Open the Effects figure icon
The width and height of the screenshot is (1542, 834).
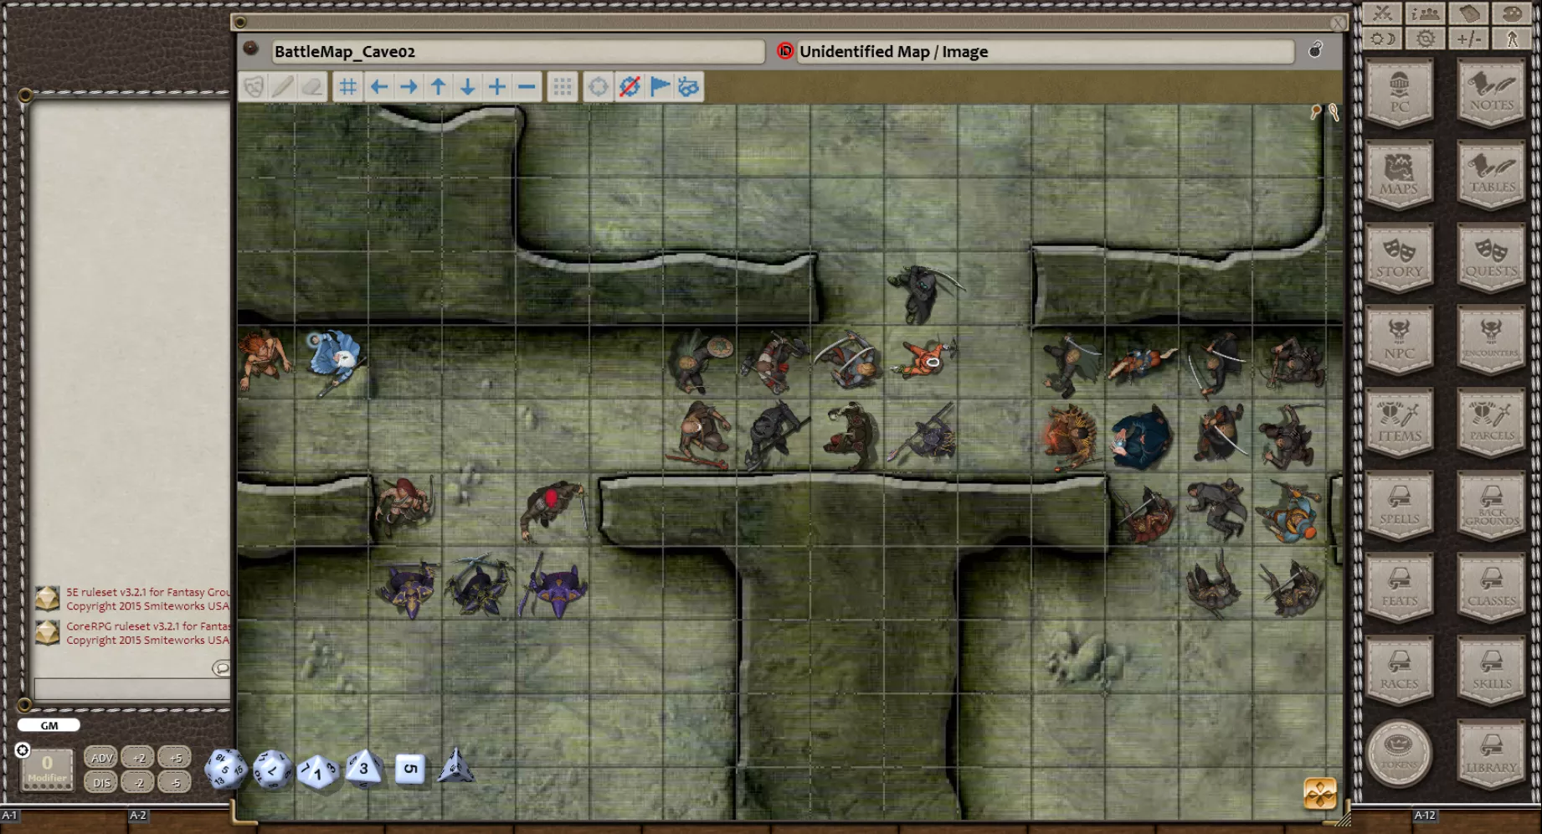coord(1512,39)
